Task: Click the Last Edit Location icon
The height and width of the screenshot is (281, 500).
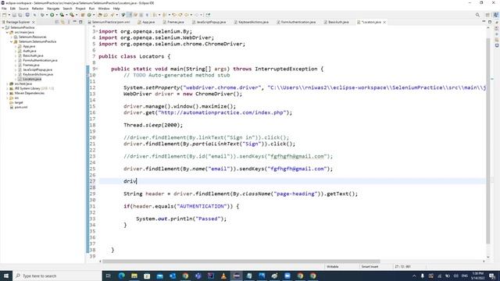Action: (x=174, y=15)
